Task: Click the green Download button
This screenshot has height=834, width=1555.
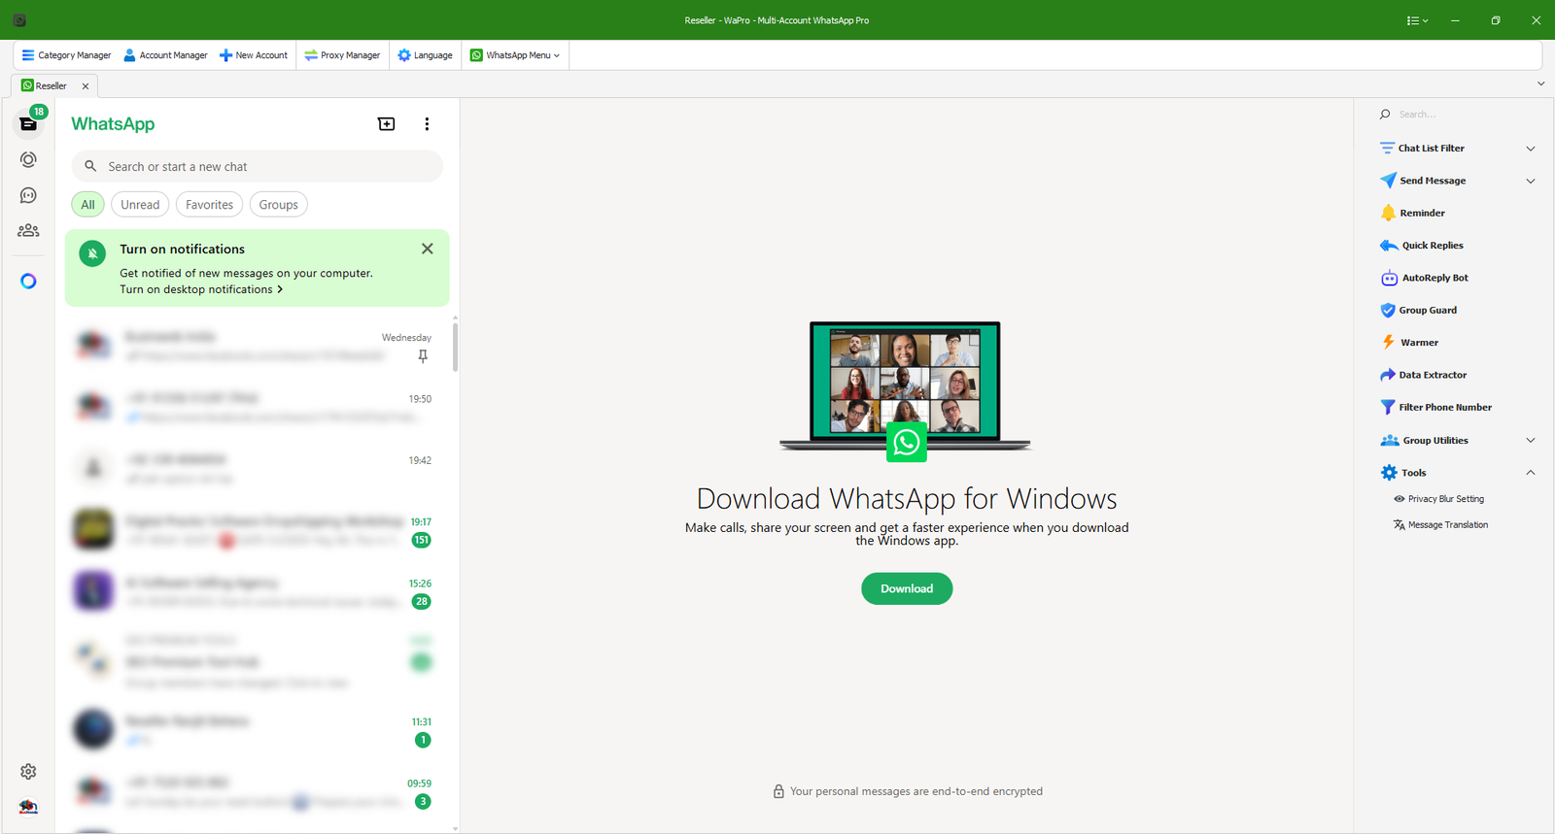Action: [x=906, y=588]
